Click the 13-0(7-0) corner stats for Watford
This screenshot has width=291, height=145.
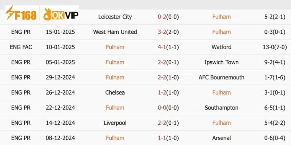tap(275, 47)
